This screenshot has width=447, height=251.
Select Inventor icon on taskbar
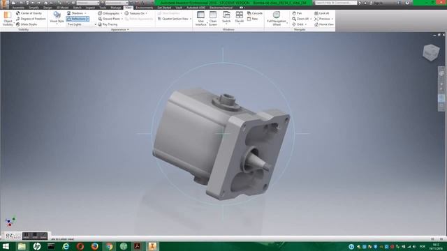click(152, 246)
